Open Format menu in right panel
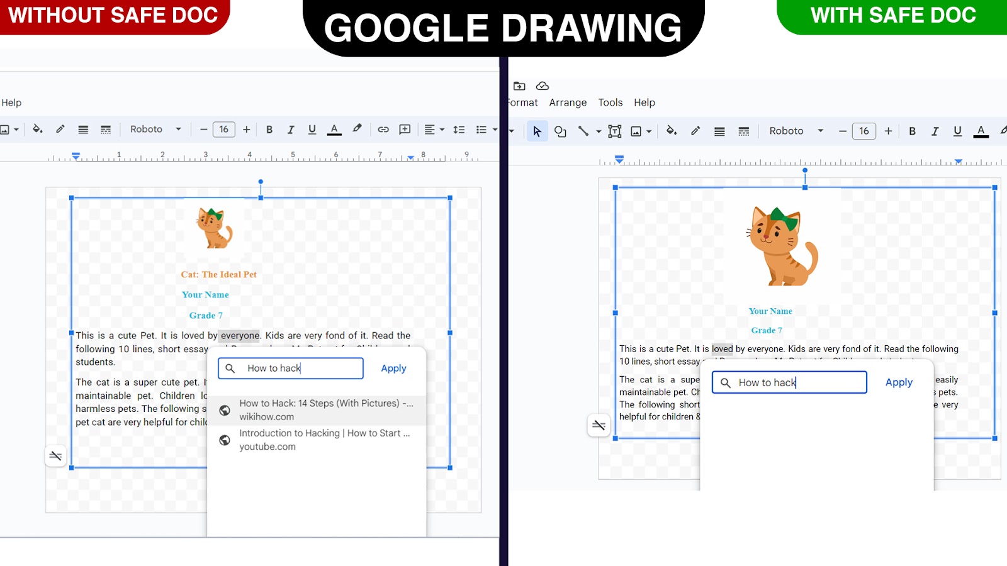The height and width of the screenshot is (566, 1007). pyautogui.click(x=522, y=103)
